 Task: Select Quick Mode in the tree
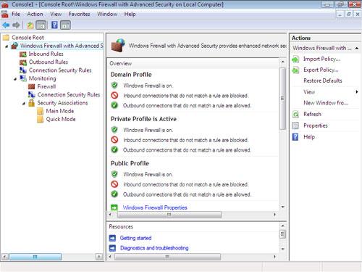click(61, 119)
